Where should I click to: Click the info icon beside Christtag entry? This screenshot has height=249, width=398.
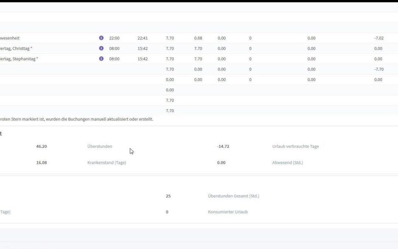101,48
